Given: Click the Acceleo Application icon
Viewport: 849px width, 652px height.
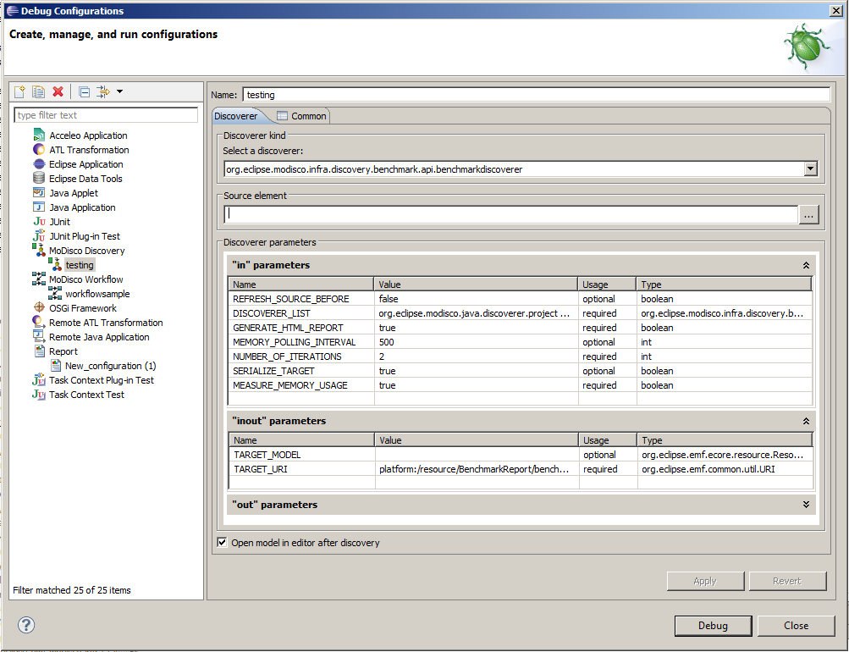Looking at the screenshot, I should 39,135.
